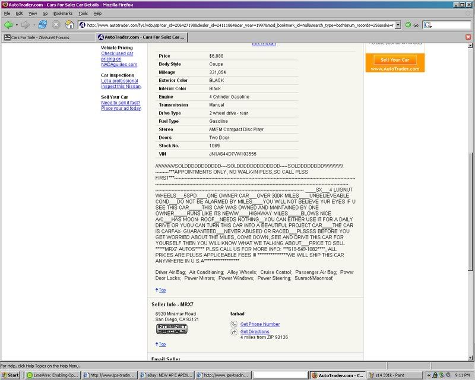
Task: Click the Stock No. value 1069
Action: 214,145
